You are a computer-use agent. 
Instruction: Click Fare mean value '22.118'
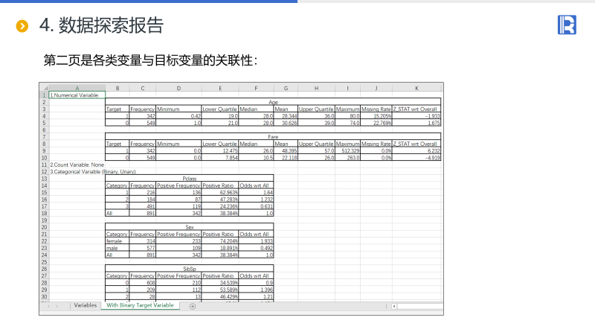coord(286,158)
